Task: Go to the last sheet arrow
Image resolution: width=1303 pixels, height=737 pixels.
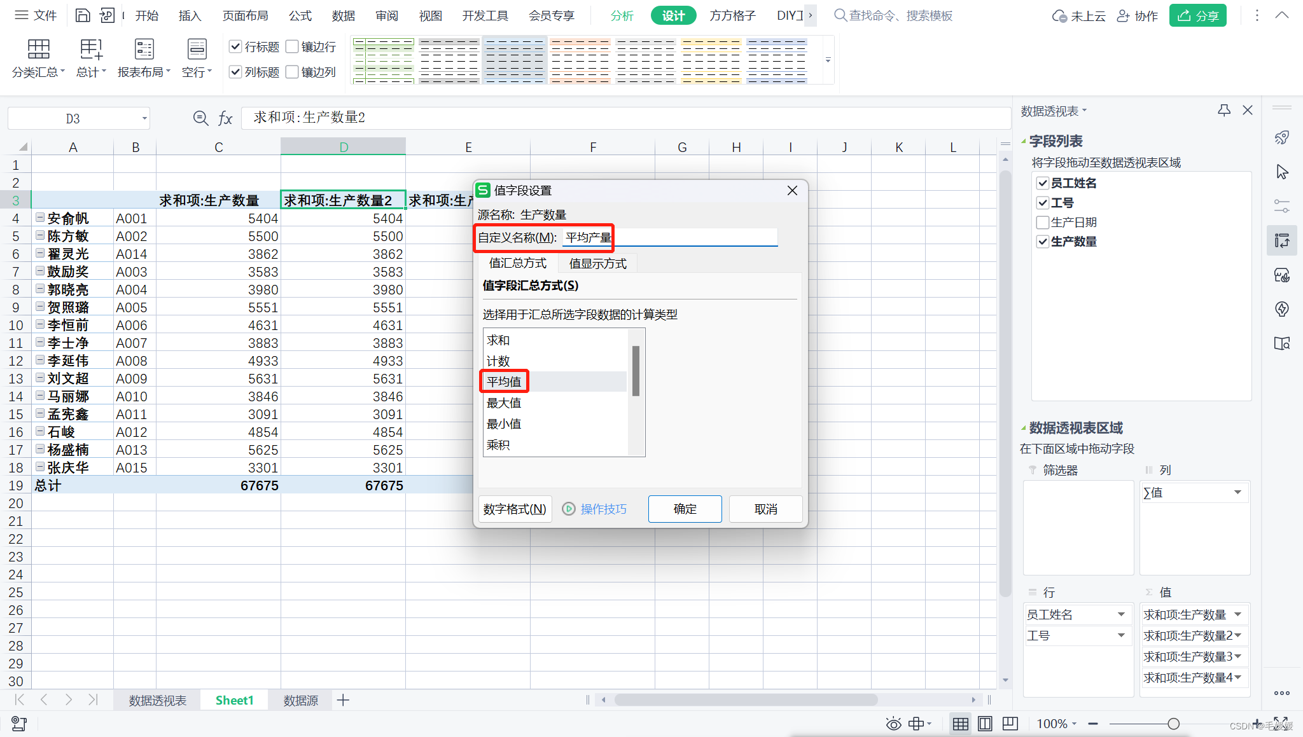Action: tap(93, 699)
